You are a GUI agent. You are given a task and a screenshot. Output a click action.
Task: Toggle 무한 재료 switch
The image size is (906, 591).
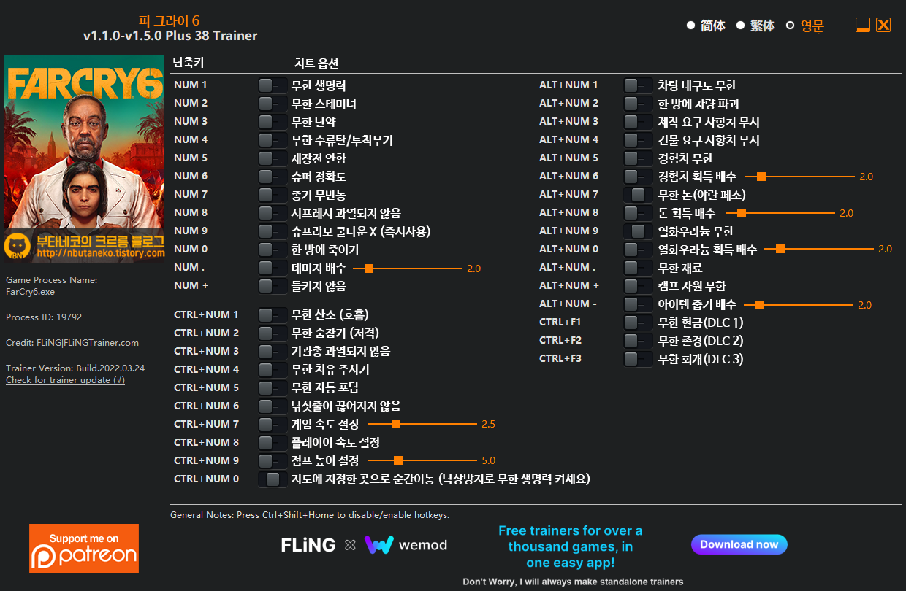[x=639, y=268]
